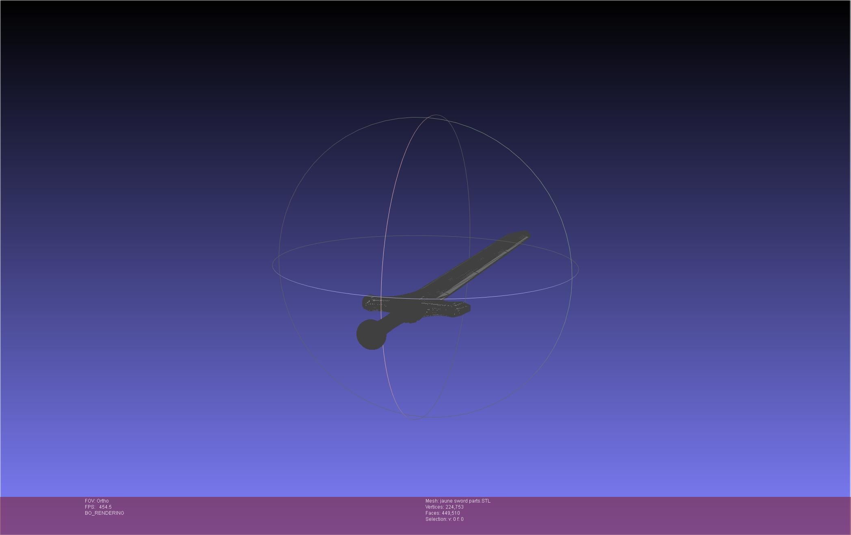The image size is (851, 535).
Task: Click the 'Vertices: 224,753' readout
Action: click(x=444, y=507)
